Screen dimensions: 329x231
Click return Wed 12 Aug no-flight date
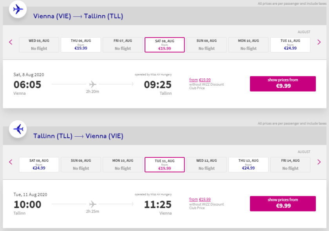(x=206, y=164)
